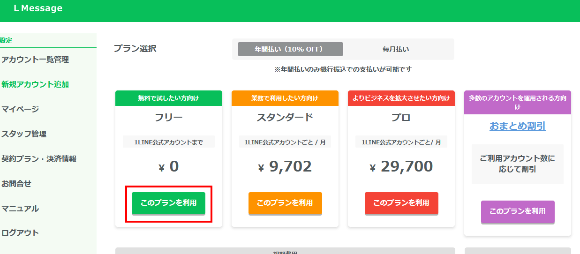Choose the プロ plan button

pos(401,203)
